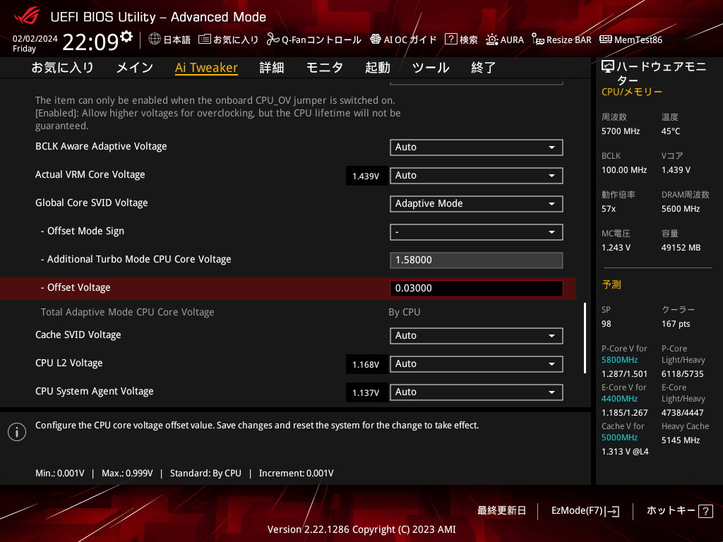Select the Total Adaptive Mode CPU Core Voltage row
This screenshot has width=723, height=542.
point(288,312)
